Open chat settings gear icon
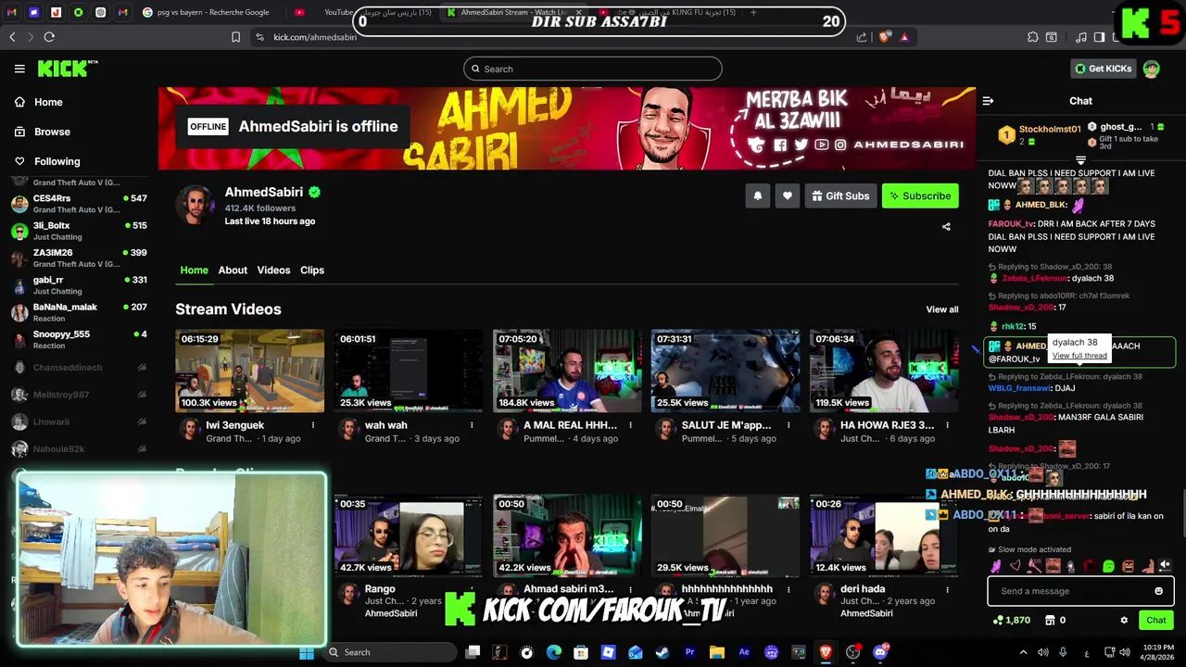The width and height of the screenshot is (1186, 667). (1124, 620)
